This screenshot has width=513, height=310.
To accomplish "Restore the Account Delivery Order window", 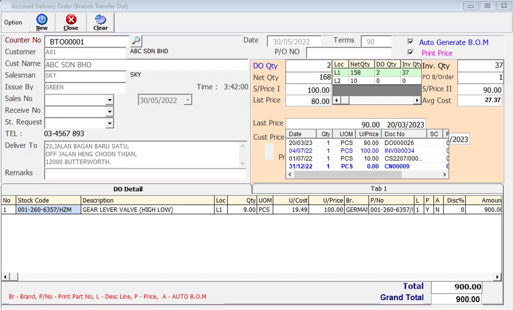I will click(487, 6).
